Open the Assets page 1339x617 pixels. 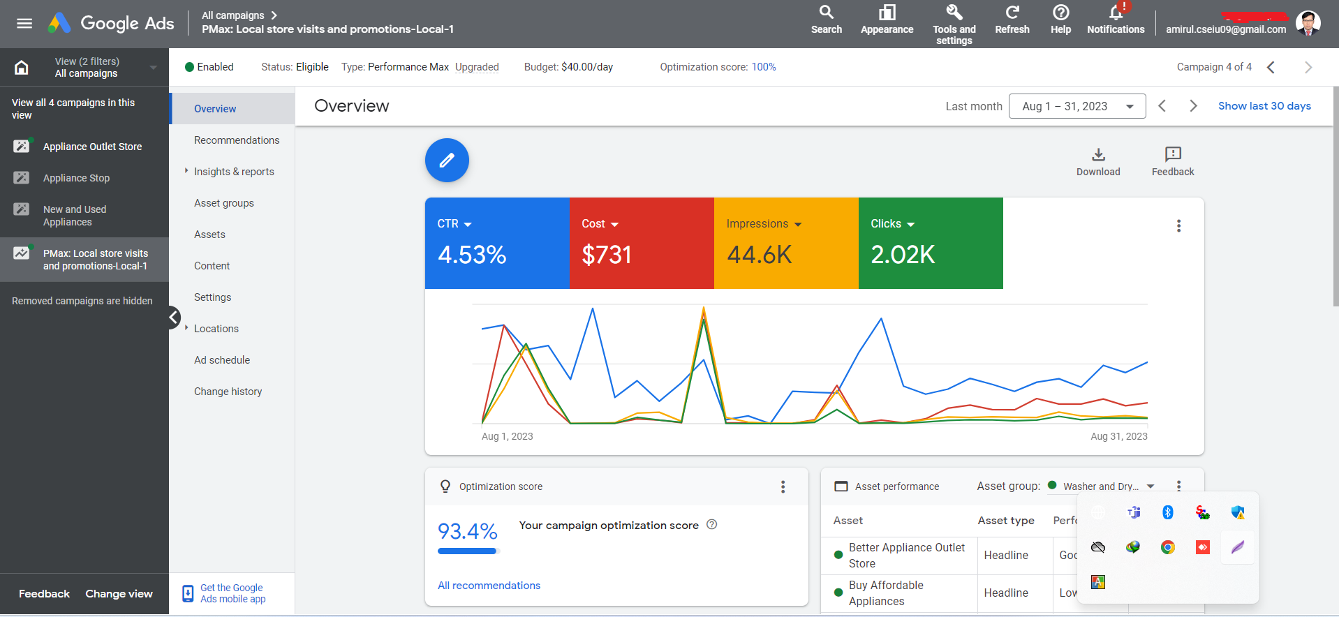pos(209,235)
